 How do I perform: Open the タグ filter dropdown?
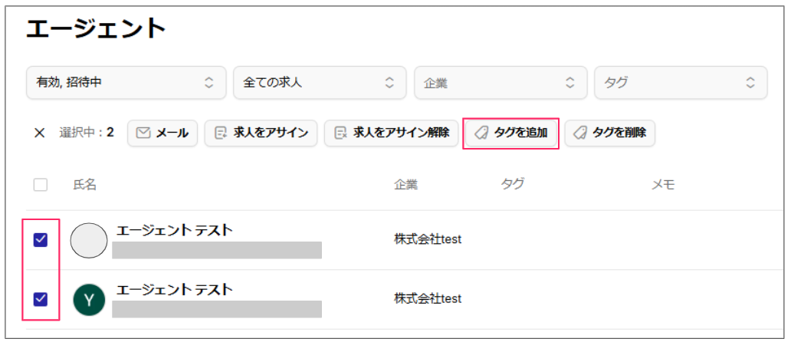(681, 83)
